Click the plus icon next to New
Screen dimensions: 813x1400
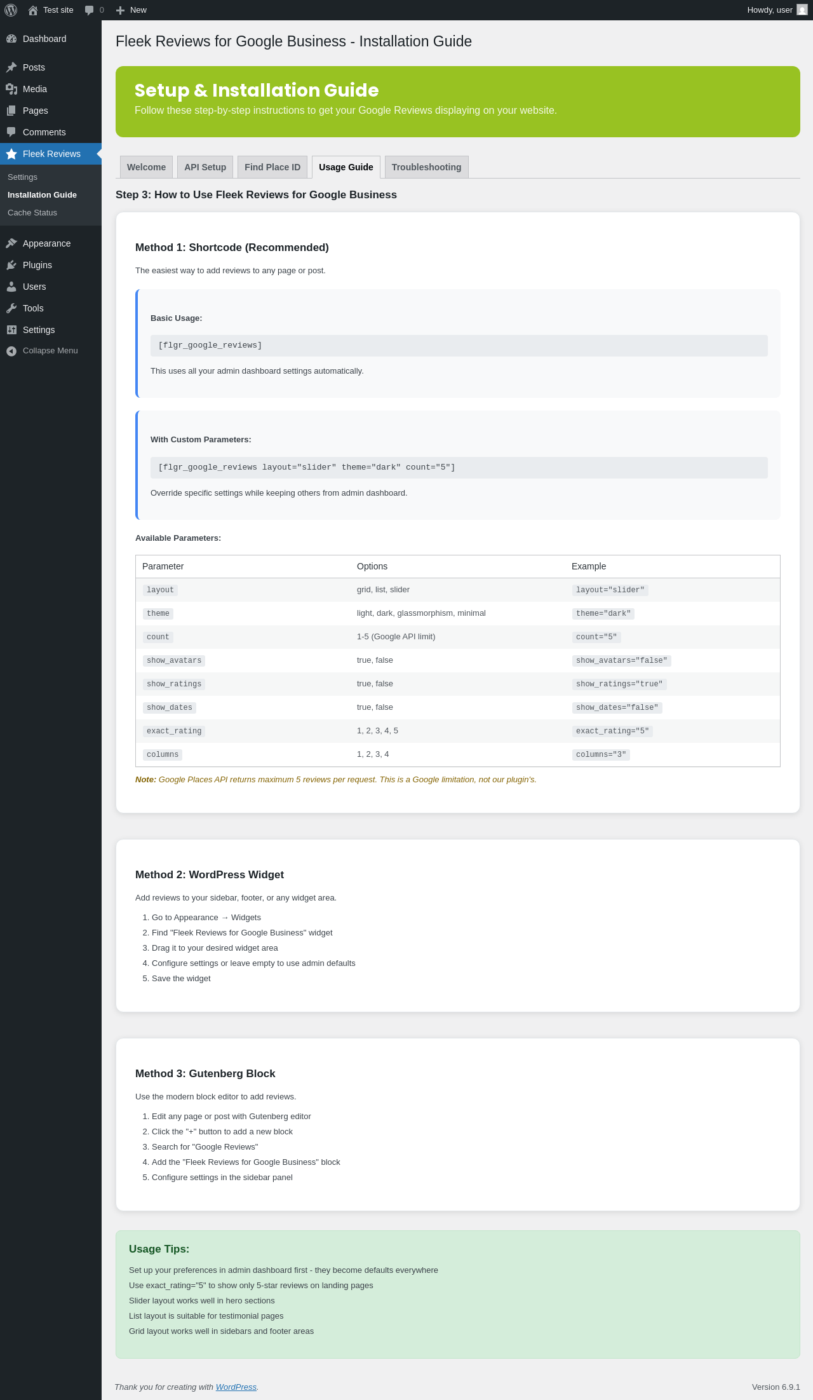120,10
